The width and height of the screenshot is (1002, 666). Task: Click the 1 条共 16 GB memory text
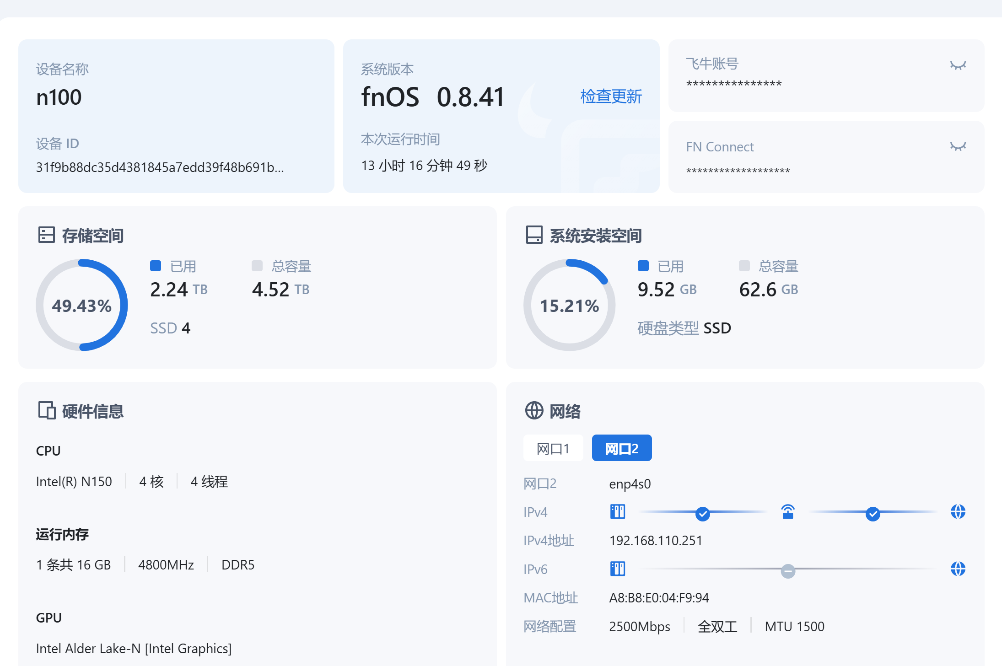74,565
